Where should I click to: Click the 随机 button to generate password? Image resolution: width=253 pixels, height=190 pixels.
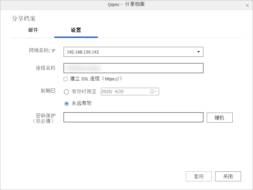click(220, 118)
